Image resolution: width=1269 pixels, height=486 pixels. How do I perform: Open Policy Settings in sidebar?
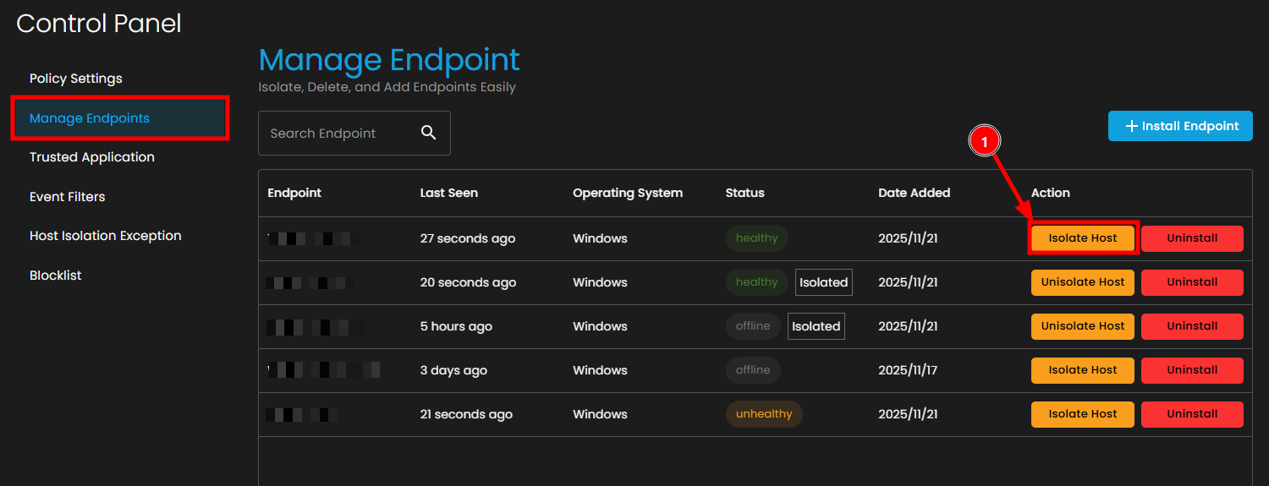click(76, 79)
